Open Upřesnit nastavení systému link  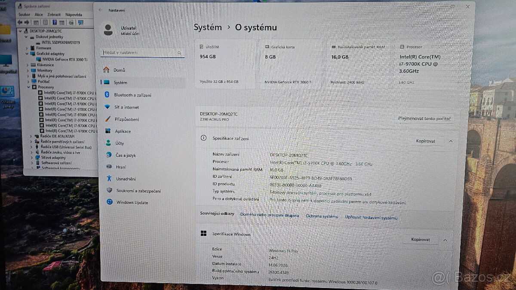point(371,218)
